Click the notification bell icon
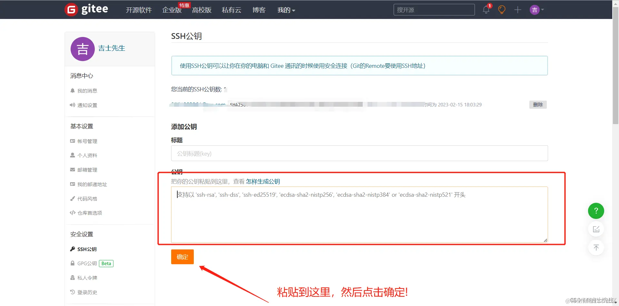 [x=486, y=9]
